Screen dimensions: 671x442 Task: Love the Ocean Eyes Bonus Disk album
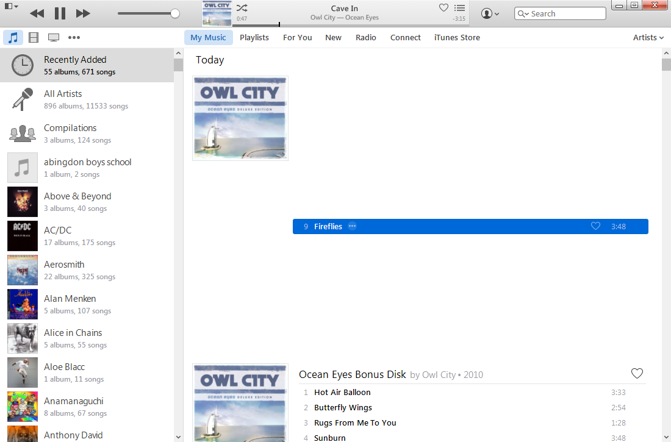[x=637, y=374]
